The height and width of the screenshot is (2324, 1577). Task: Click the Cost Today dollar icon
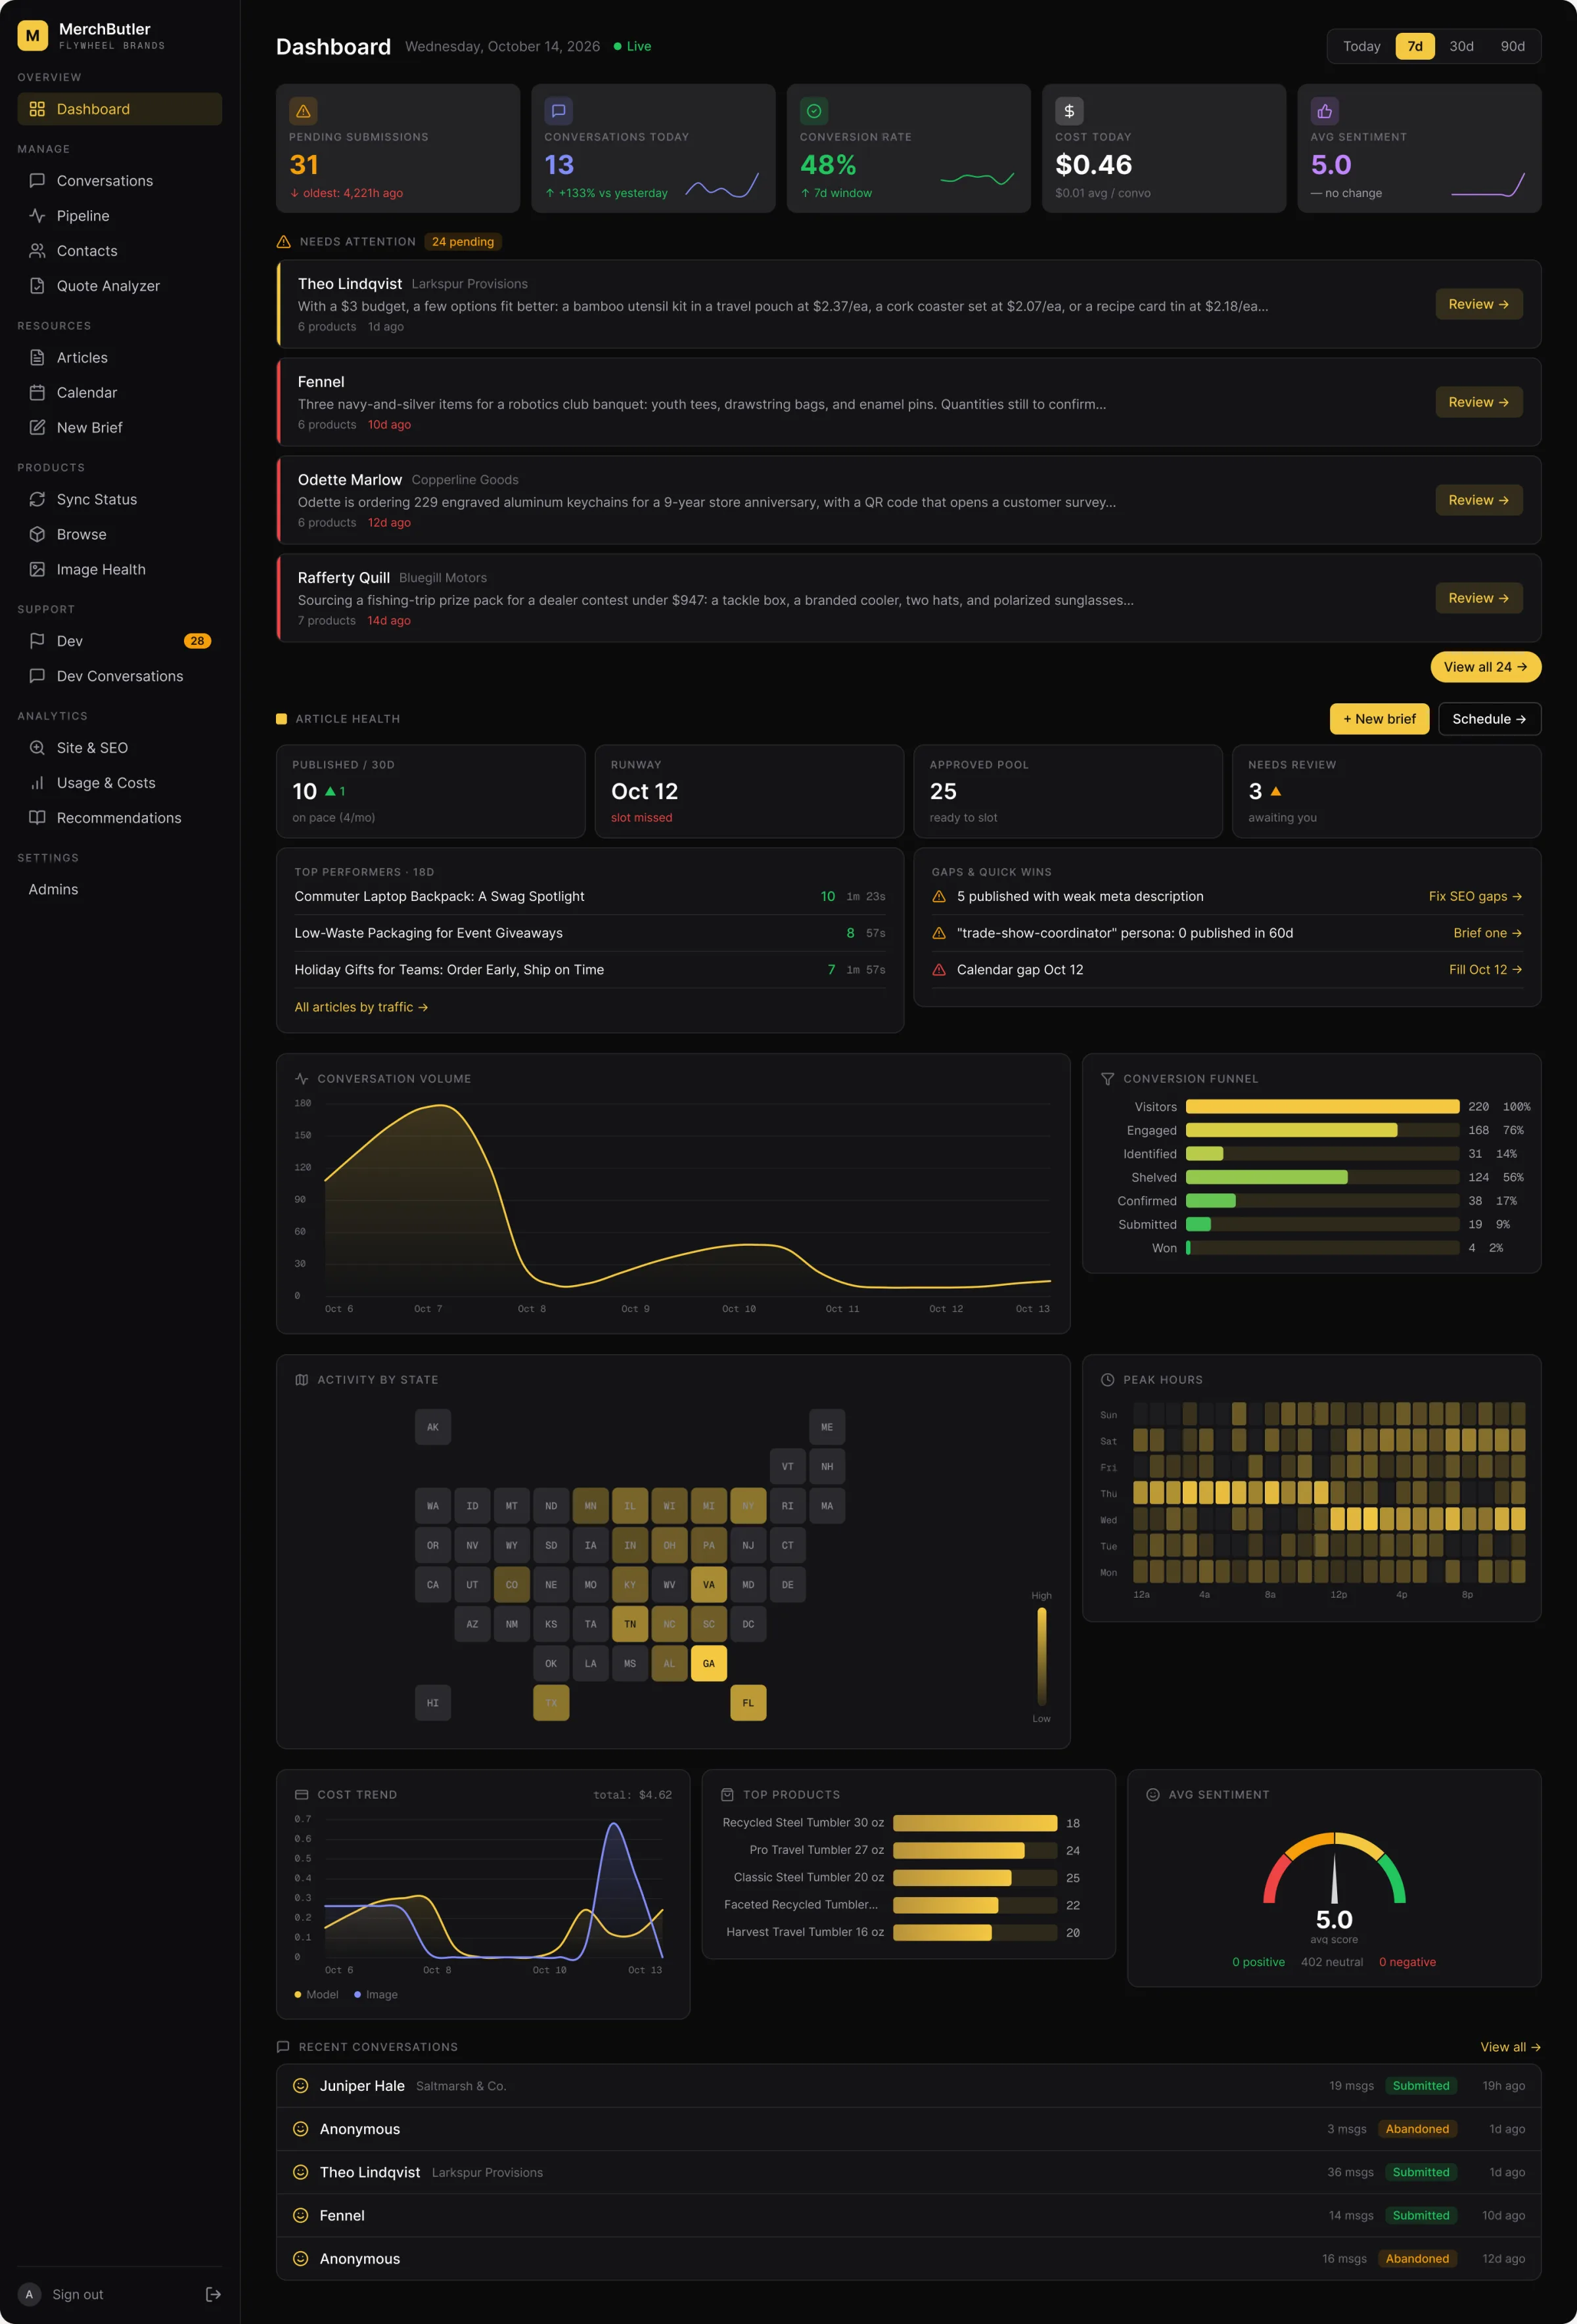(1068, 111)
